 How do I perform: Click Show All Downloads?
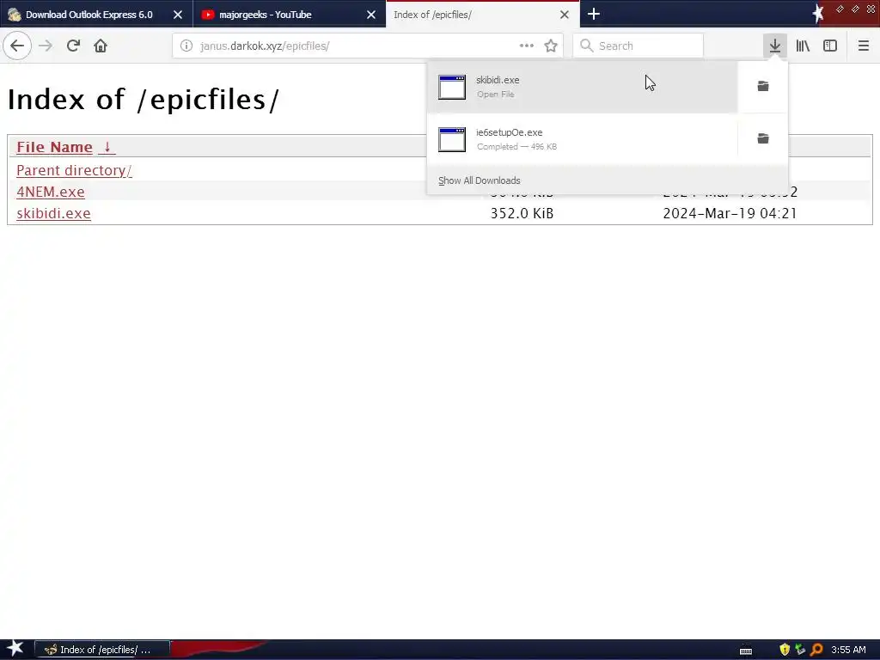[480, 180]
